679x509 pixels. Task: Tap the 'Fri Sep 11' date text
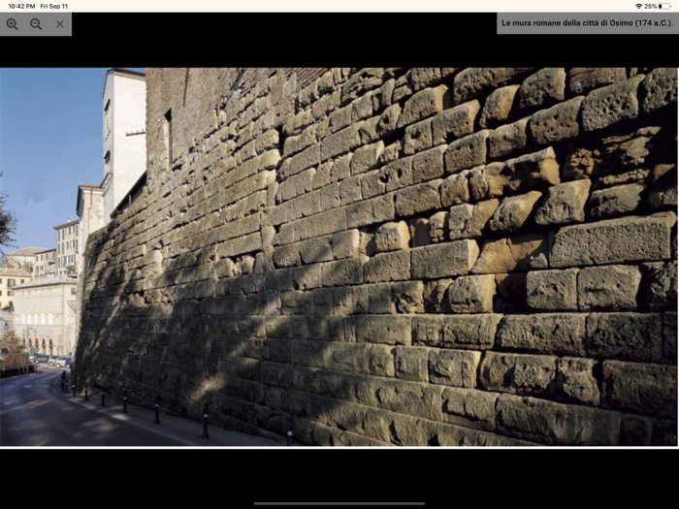[54, 6]
